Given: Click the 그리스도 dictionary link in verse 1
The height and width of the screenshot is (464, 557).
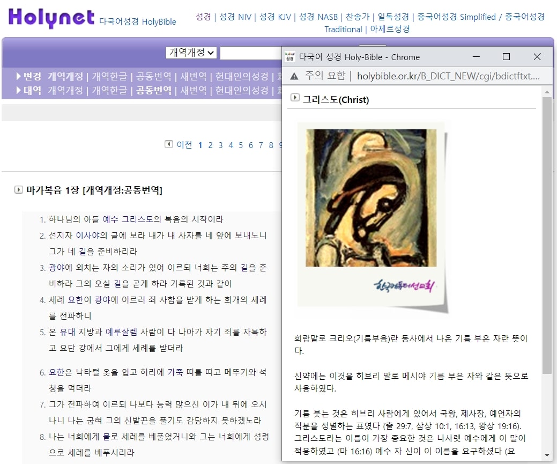Looking at the screenshot, I should coord(137,219).
